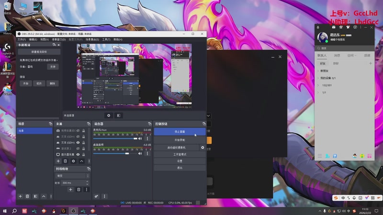Remove selected source using the Sources trash icon
The height and width of the screenshot is (215, 383).
point(65,161)
